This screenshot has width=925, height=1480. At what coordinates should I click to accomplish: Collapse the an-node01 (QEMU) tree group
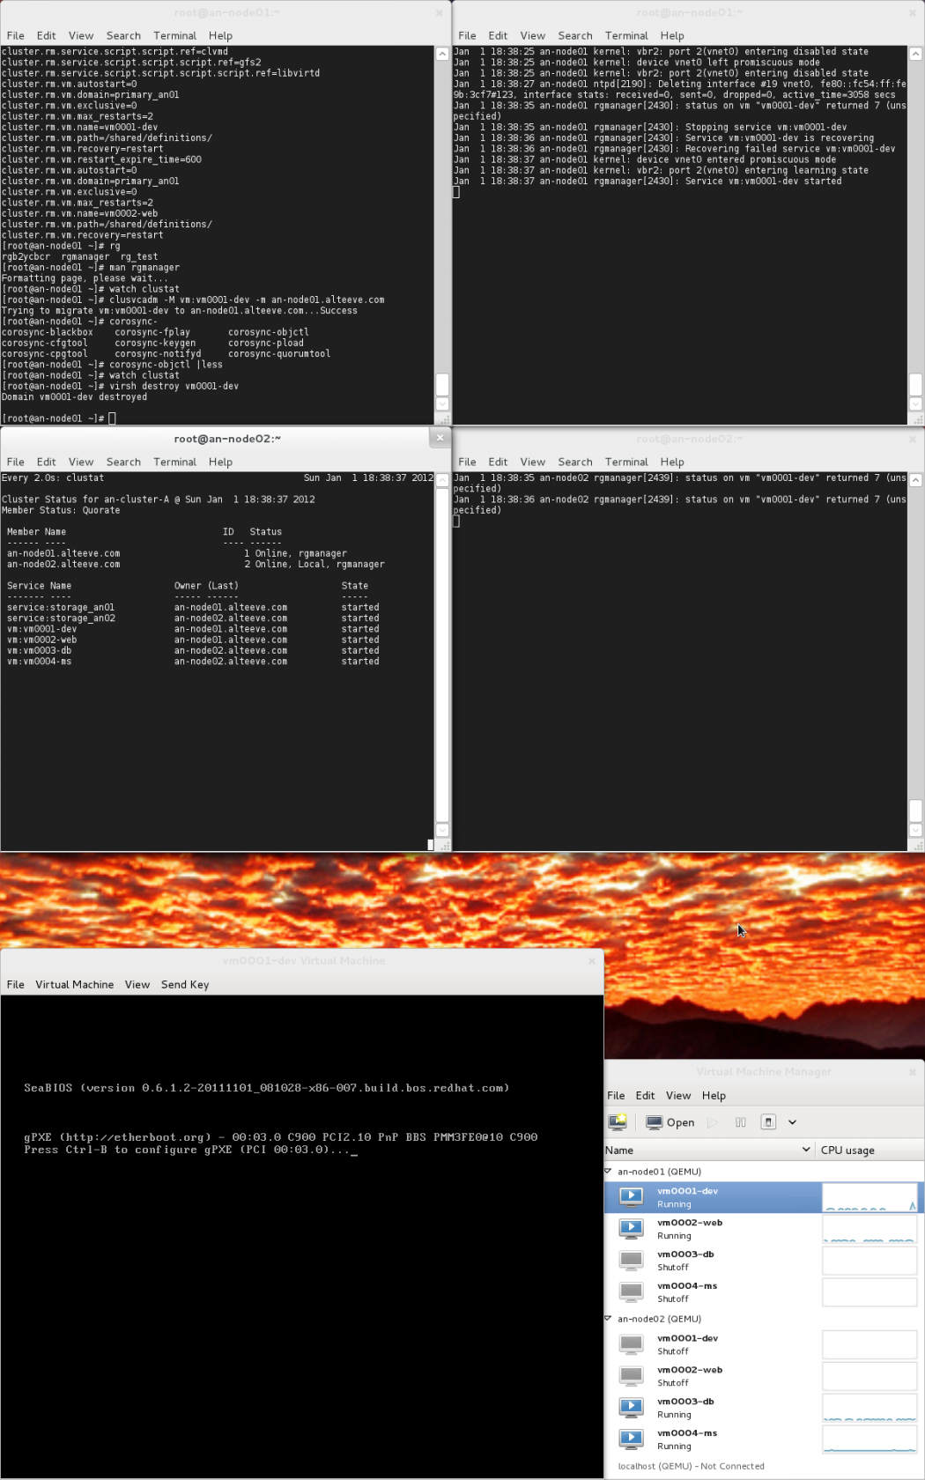(x=608, y=1171)
